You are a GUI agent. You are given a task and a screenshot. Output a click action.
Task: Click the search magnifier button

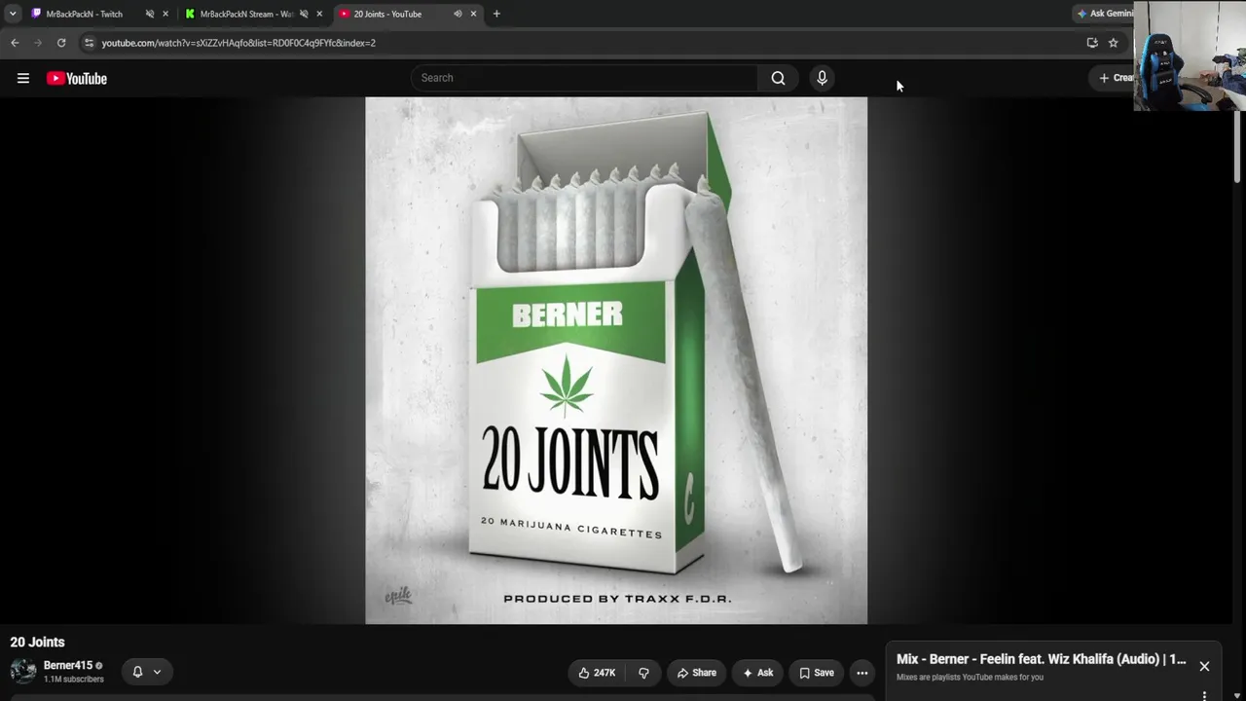click(778, 78)
